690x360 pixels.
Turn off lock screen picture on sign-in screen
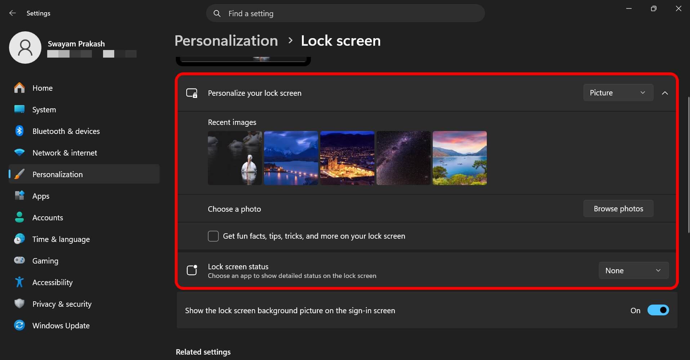click(658, 310)
